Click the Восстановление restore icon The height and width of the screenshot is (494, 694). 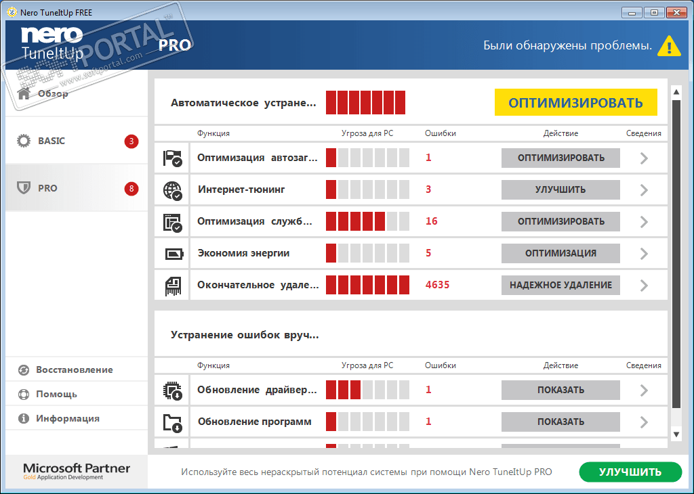click(x=24, y=370)
